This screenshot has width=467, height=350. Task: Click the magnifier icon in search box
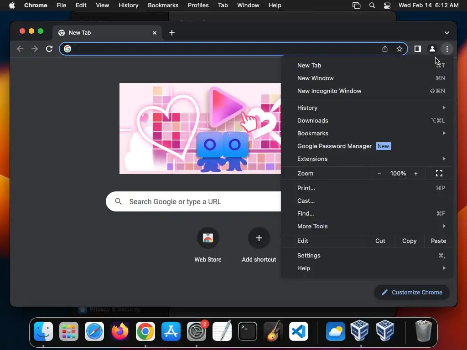(118, 201)
